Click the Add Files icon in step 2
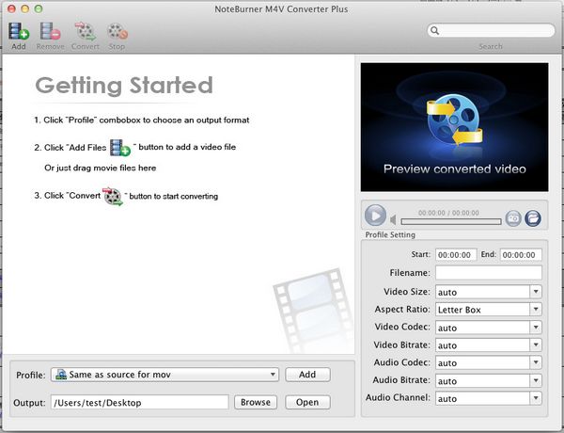 click(119, 148)
